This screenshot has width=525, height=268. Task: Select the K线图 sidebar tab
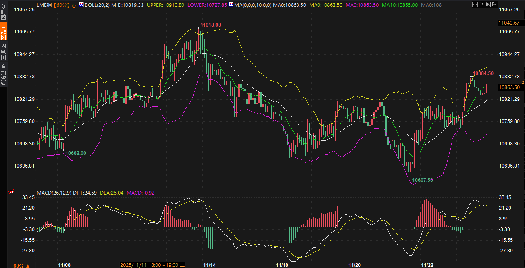coord(3,31)
